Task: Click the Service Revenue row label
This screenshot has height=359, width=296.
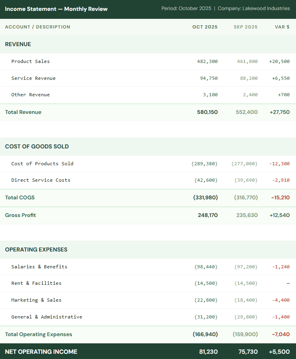Action: pyautogui.click(x=33, y=78)
